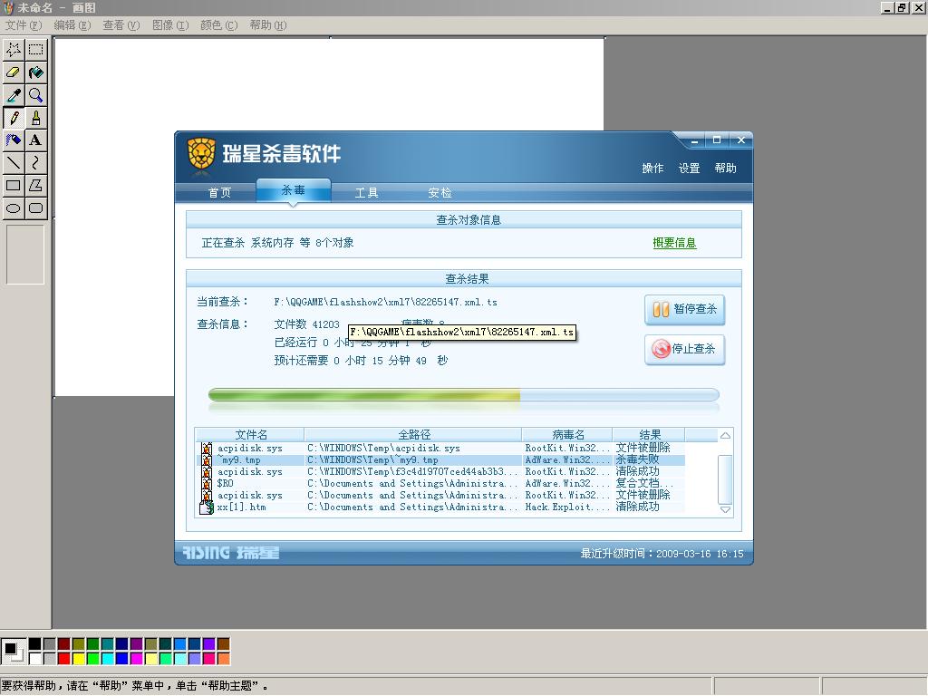
Task: Open the 操作 menu in Rising
Action: (x=652, y=168)
